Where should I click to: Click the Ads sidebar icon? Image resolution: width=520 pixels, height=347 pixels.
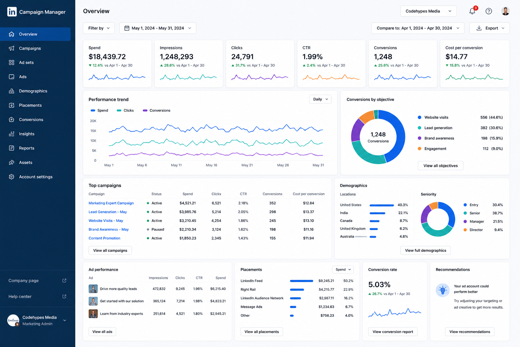pyautogui.click(x=12, y=77)
